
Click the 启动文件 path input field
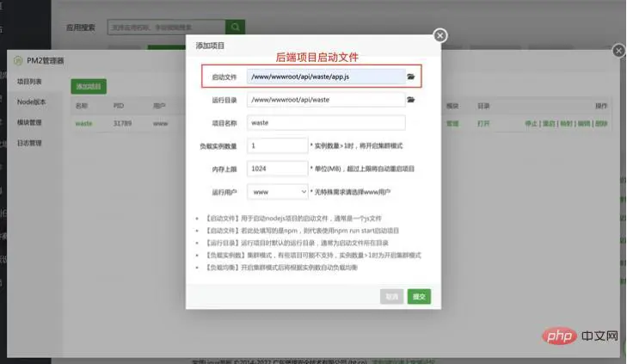[326, 77]
